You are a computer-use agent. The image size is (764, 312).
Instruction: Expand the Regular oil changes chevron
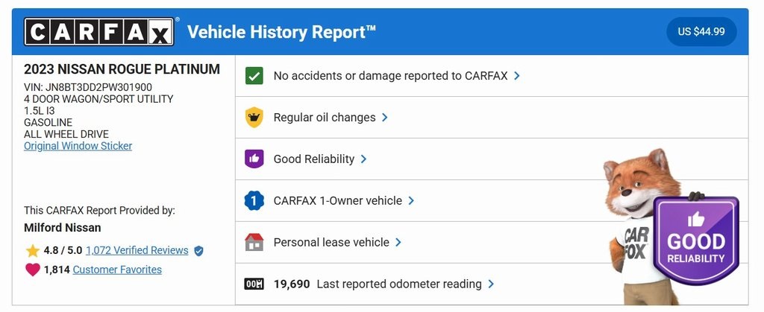point(385,117)
